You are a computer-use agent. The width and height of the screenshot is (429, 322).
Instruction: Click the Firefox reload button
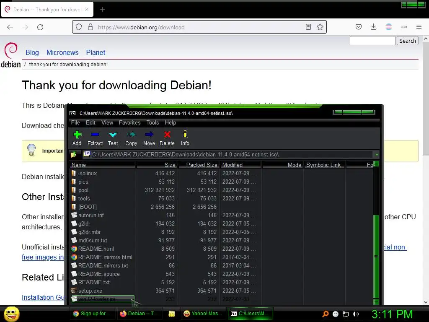(x=40, y=27)
